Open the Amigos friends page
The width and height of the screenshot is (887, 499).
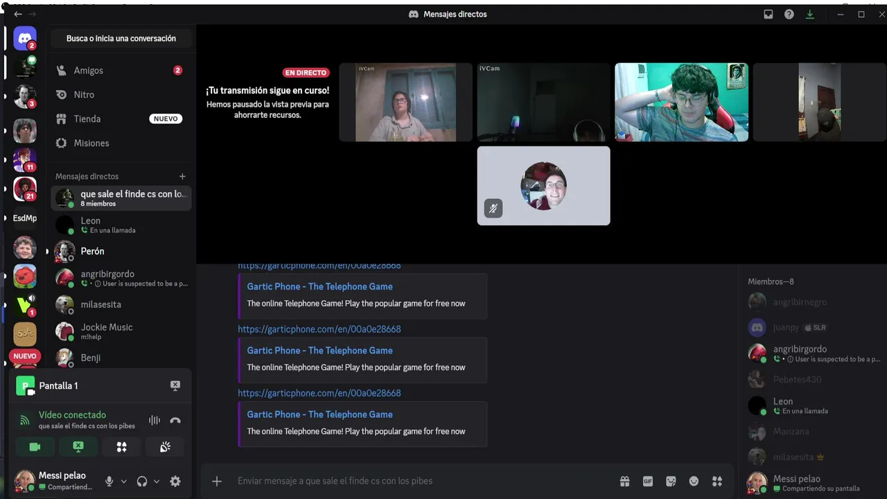pos(121,71)
